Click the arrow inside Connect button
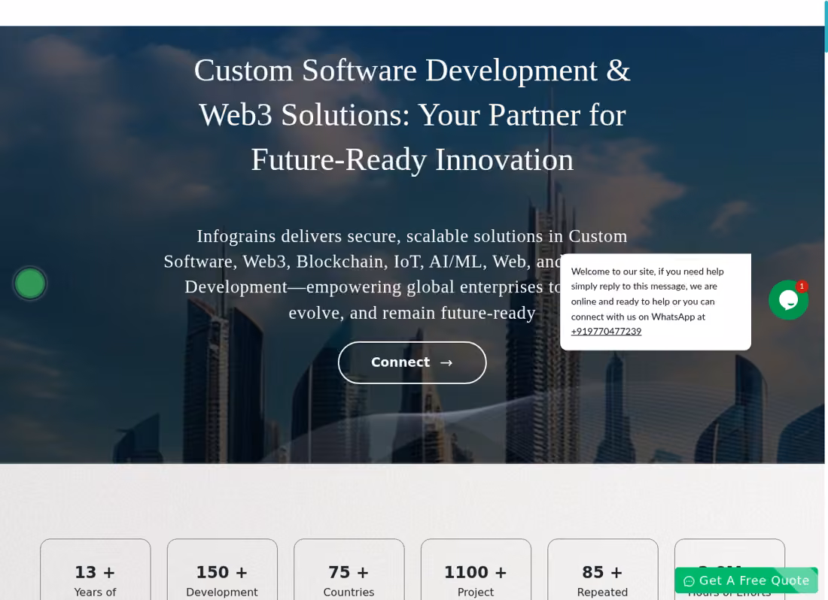828x600 pixels. point(446,362)
